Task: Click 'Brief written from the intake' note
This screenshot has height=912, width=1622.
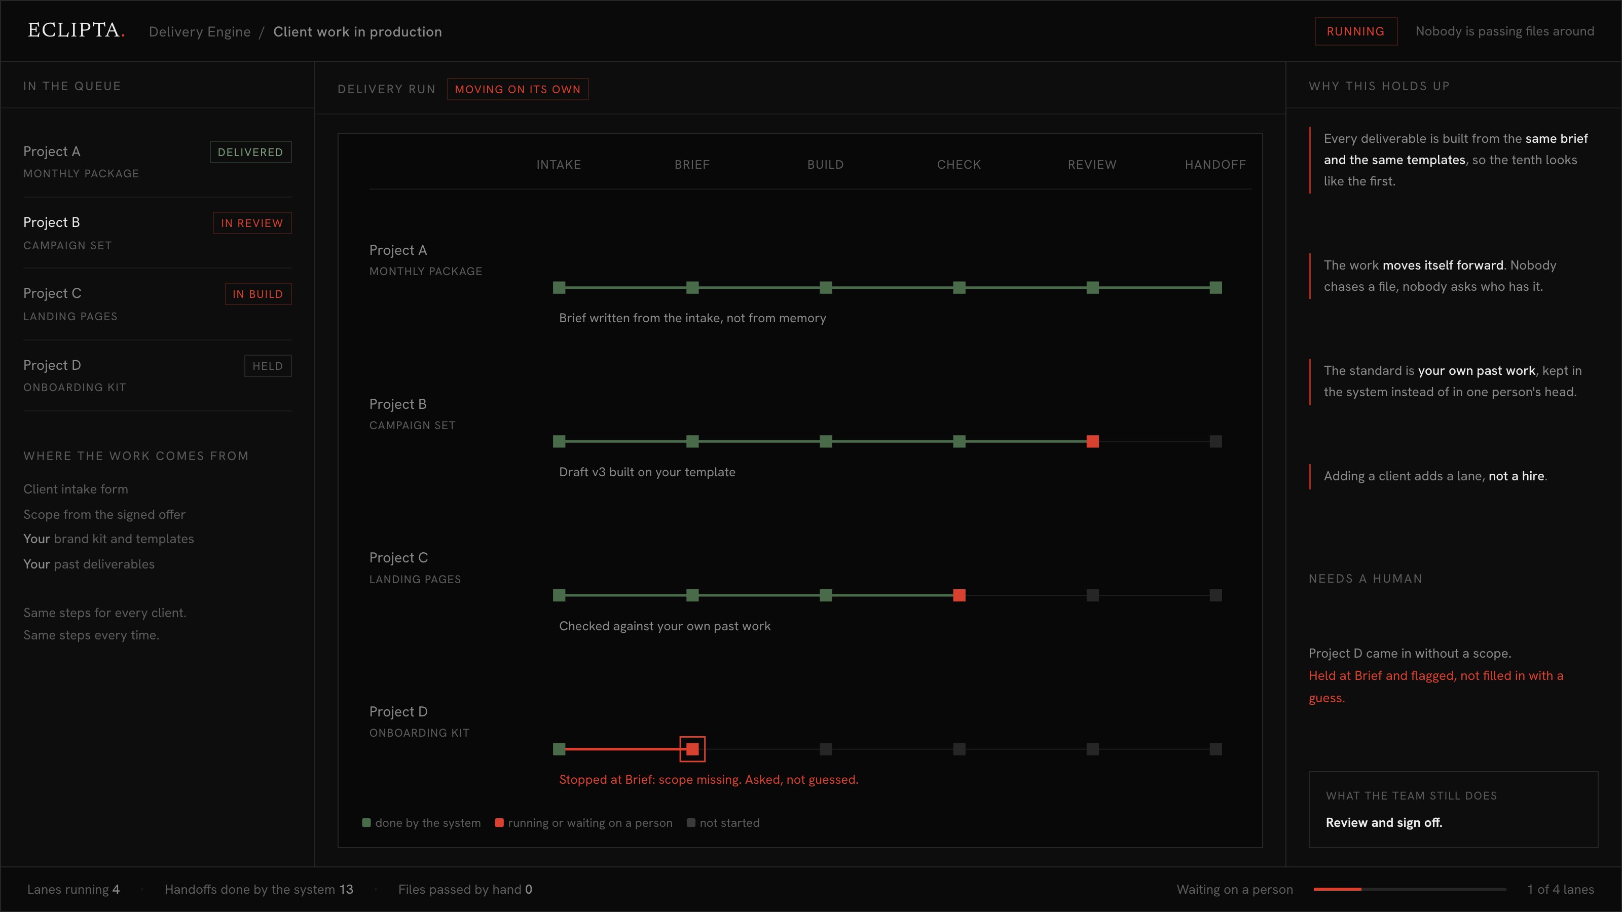Action: (692, 318)
